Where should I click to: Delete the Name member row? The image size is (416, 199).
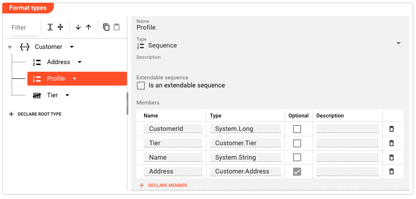pos(391,157)
